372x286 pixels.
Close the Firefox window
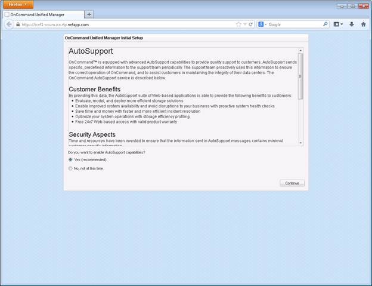point(364,6)
